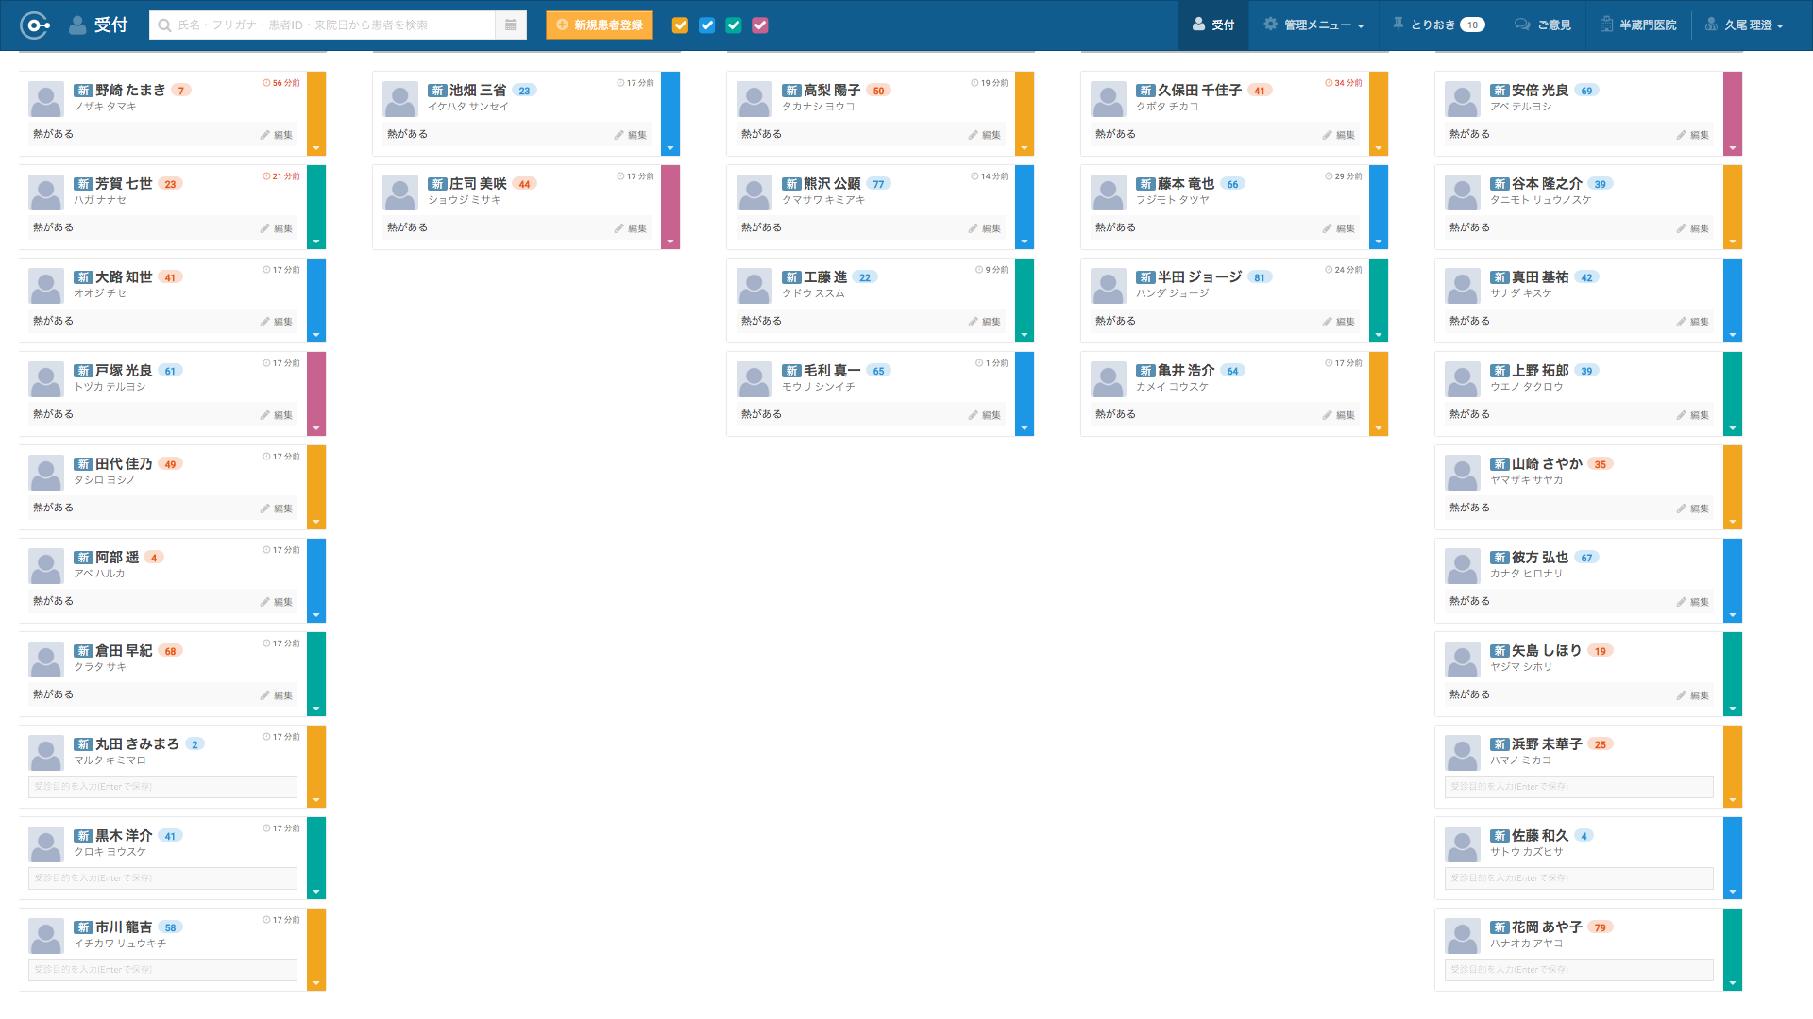Open the calendar date picker icon
Screen dimensions: 1813x1019
pos(510,25)
